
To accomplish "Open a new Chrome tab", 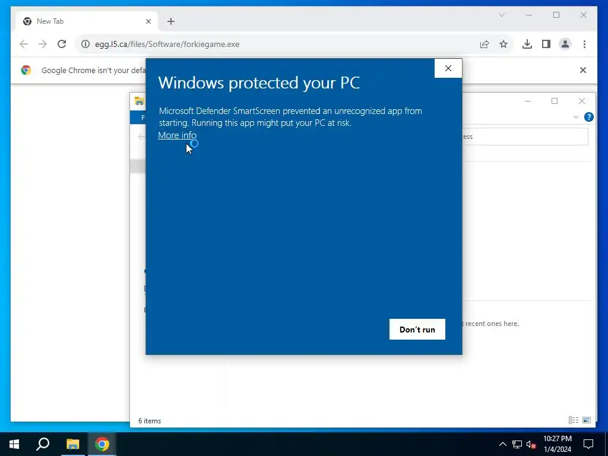I will (x=171, y=21).
